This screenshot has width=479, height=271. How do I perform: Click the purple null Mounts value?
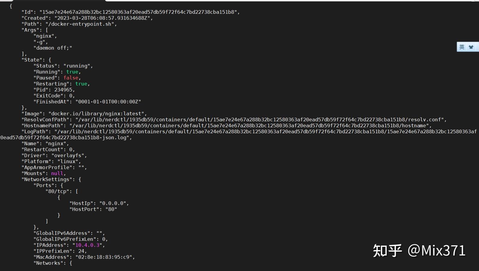(x=57, y=173)
